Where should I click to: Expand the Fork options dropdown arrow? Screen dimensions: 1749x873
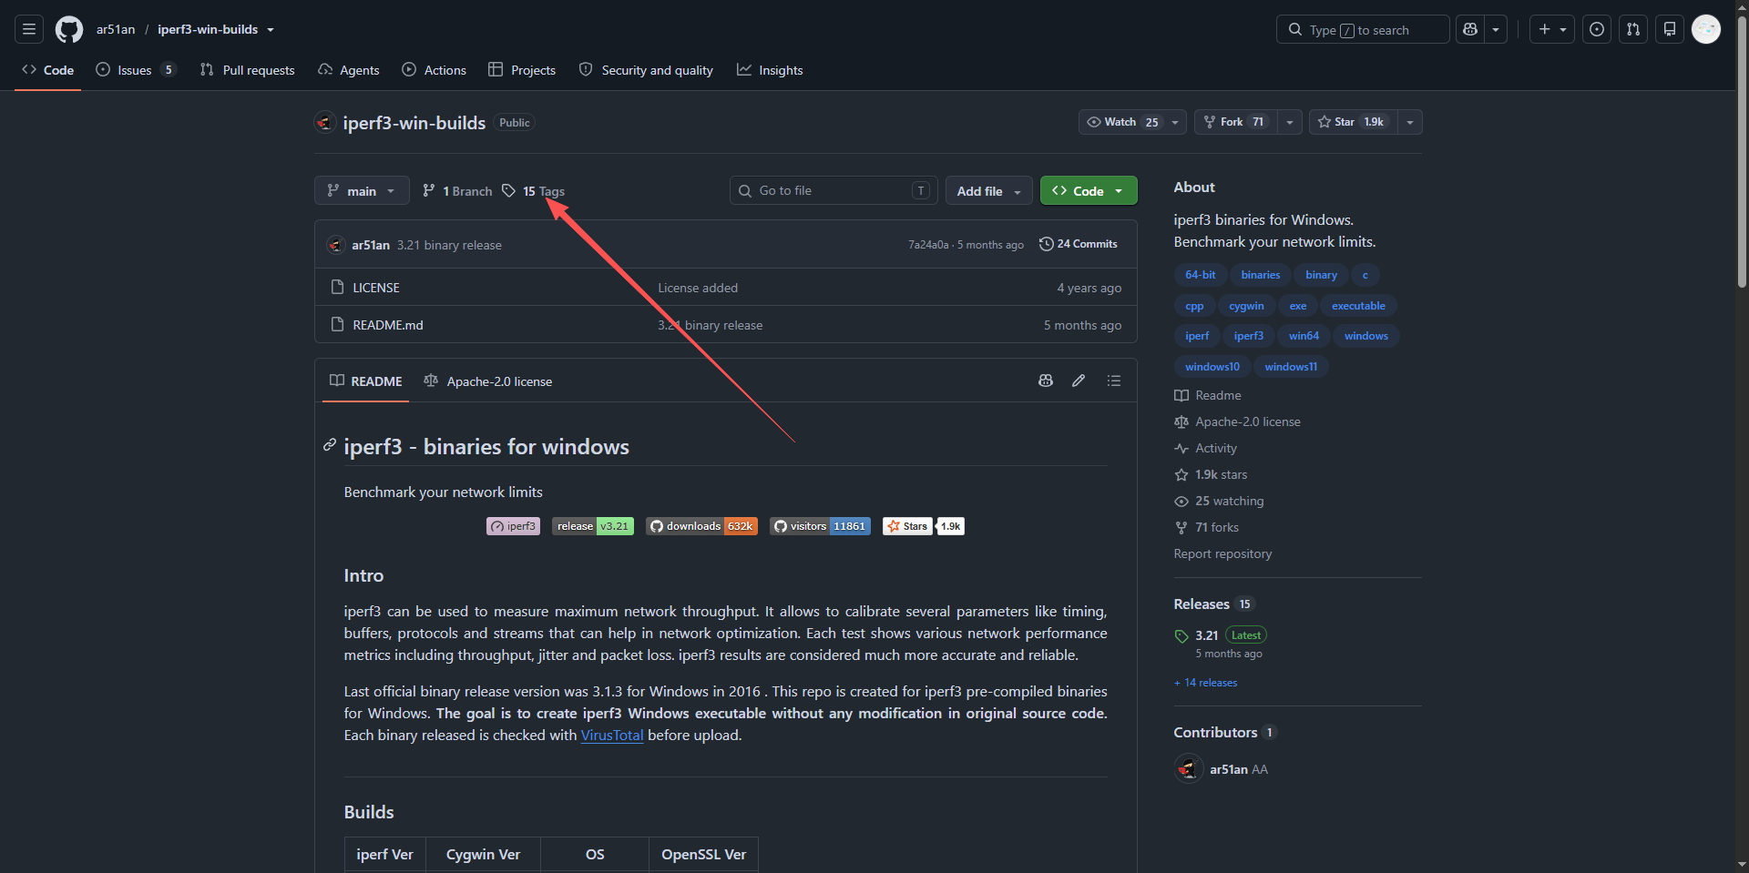(x=1289, y=122)
